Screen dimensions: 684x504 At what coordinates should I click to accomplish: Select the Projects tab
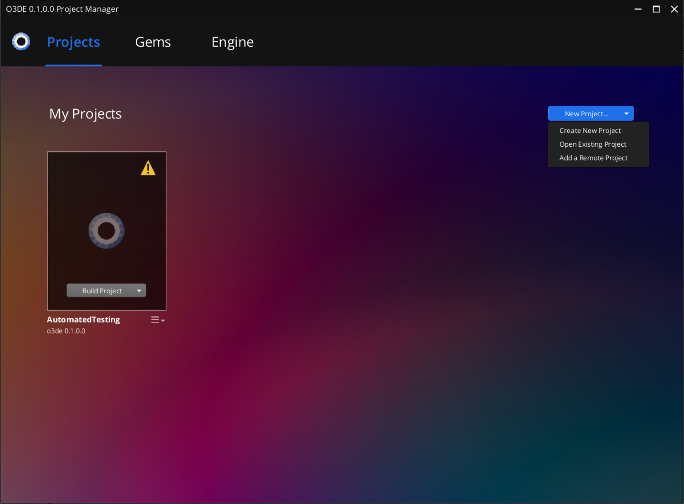click(x=73, y=42)
